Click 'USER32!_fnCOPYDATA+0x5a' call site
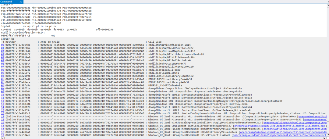 point(165,85)
